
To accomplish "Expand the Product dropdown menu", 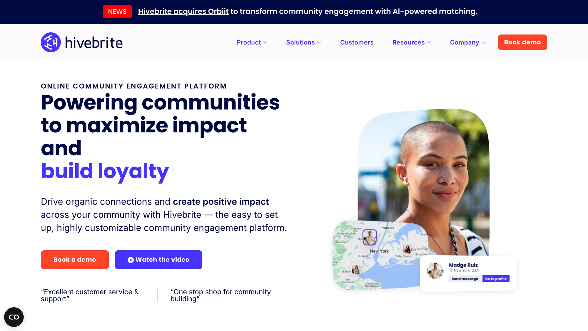I will (252, 42).
